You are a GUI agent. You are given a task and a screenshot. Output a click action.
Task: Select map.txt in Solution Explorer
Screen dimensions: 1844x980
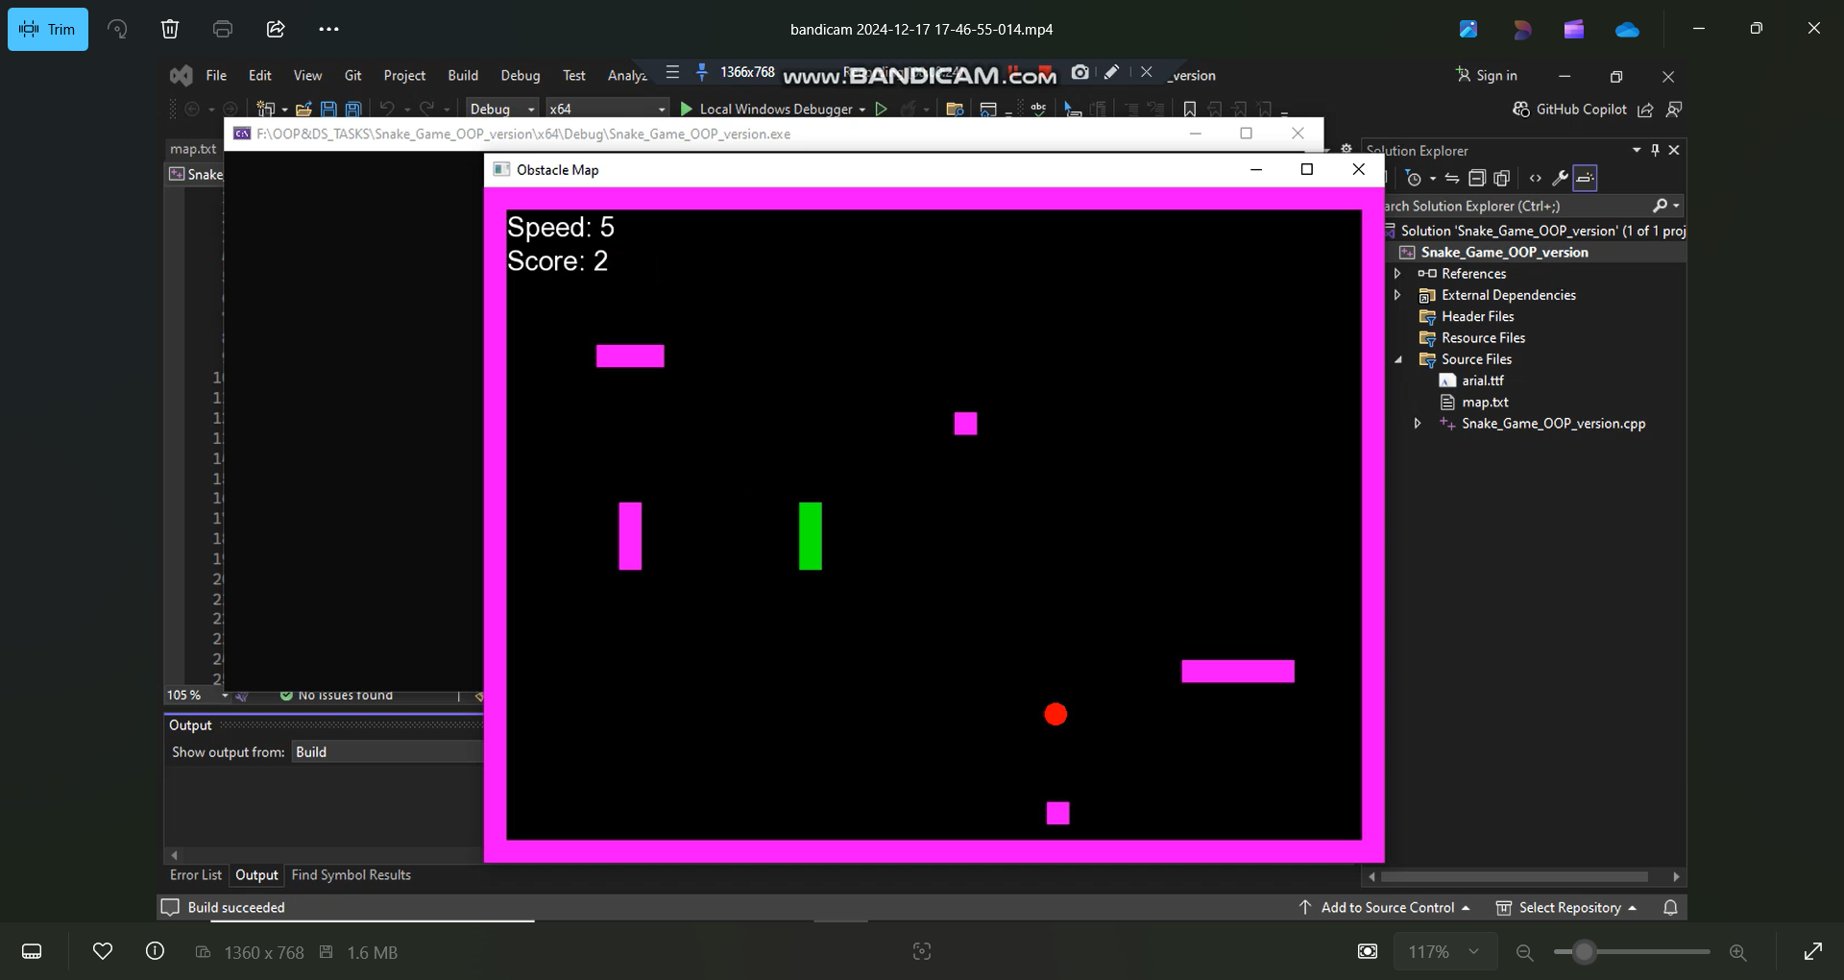click(x=1484, y=402)
